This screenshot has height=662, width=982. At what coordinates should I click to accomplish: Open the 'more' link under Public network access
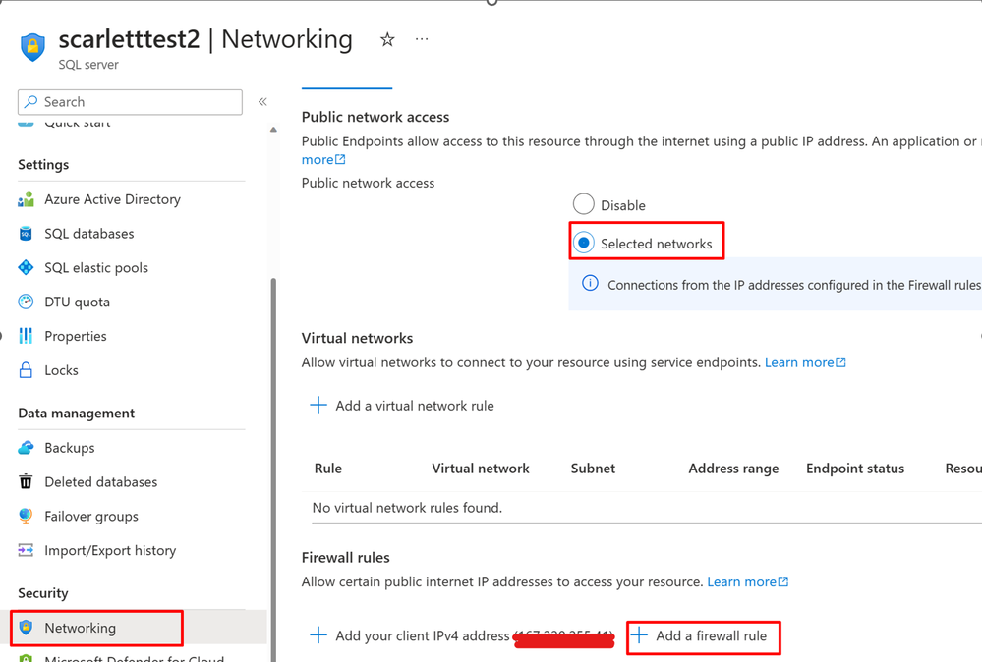pos(323,159)
